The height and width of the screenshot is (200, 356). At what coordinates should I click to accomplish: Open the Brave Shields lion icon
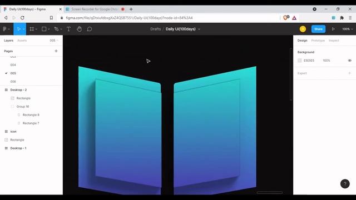286,17
